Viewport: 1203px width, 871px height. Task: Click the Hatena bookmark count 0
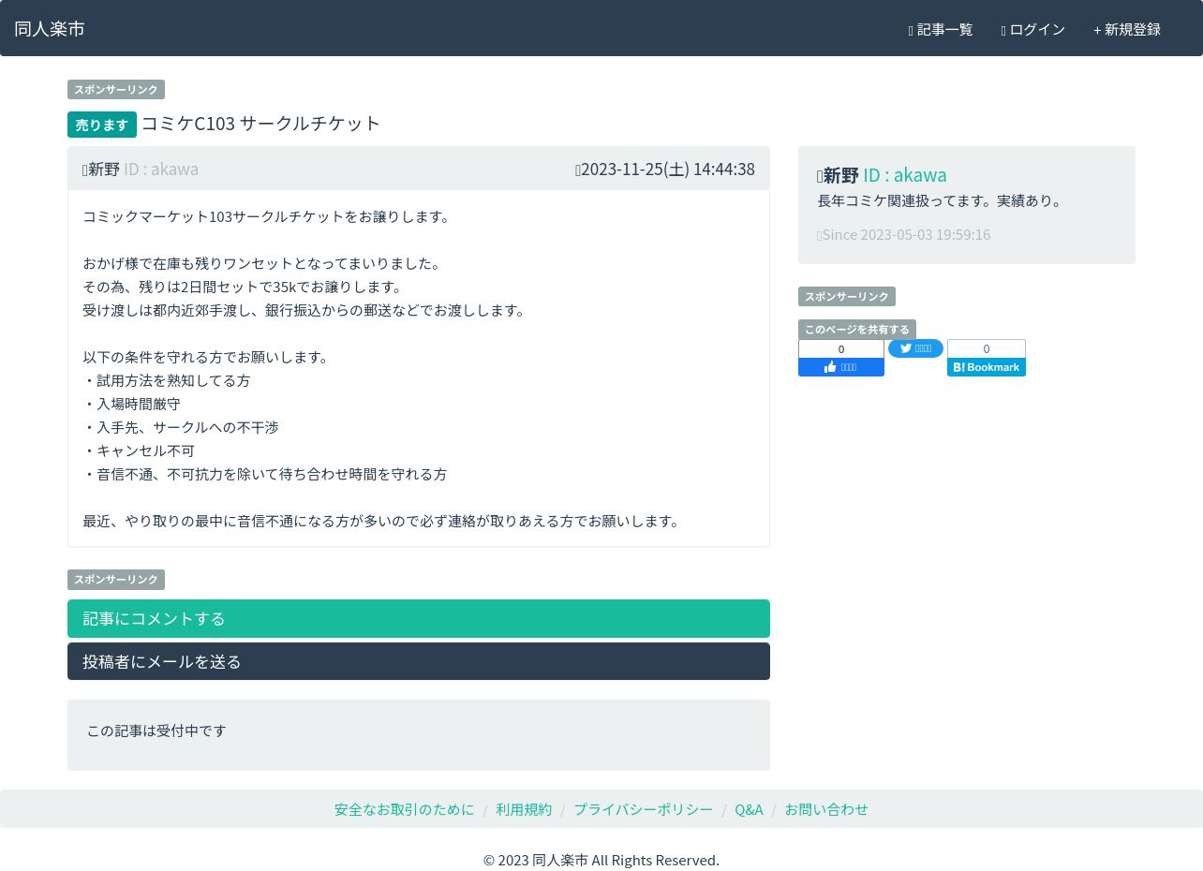coord(987,349)
